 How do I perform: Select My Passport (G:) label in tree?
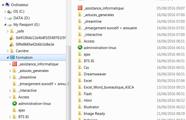pyautogui.click(x=26, y=25)
